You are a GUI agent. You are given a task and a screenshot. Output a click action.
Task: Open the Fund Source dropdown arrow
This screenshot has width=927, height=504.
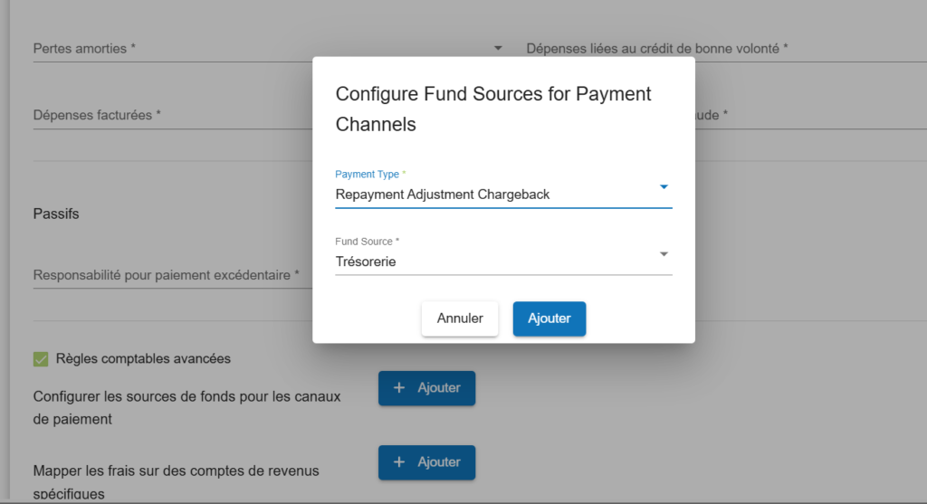pyautogui.click(x=664, y=254)
